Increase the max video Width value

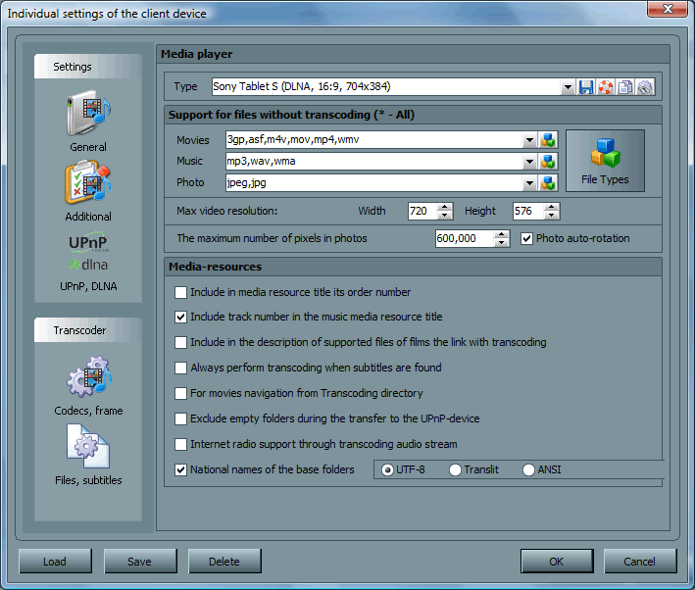click(x=444, y=207)
